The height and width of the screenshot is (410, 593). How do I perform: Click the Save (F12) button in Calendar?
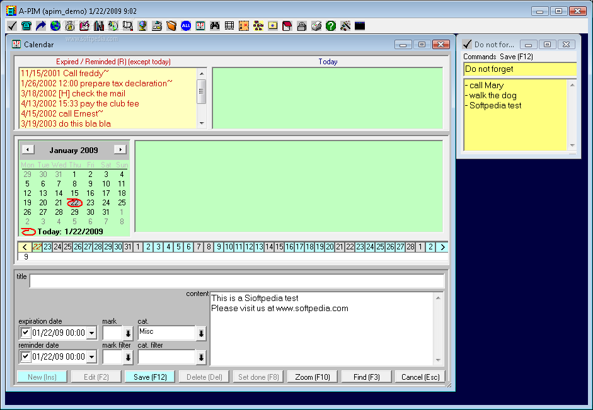pyautogui.click(x=150, y=377)
